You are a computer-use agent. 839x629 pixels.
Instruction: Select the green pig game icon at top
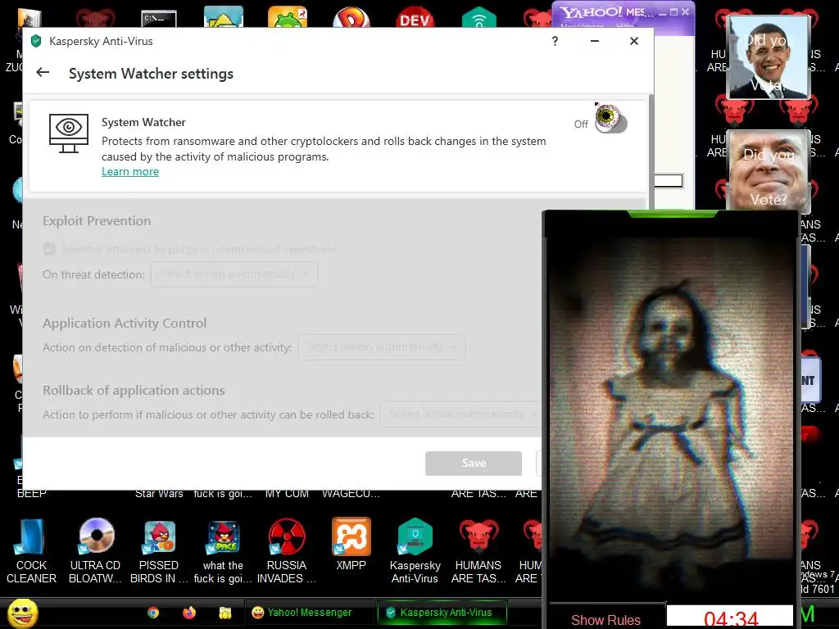pos(288,17)
